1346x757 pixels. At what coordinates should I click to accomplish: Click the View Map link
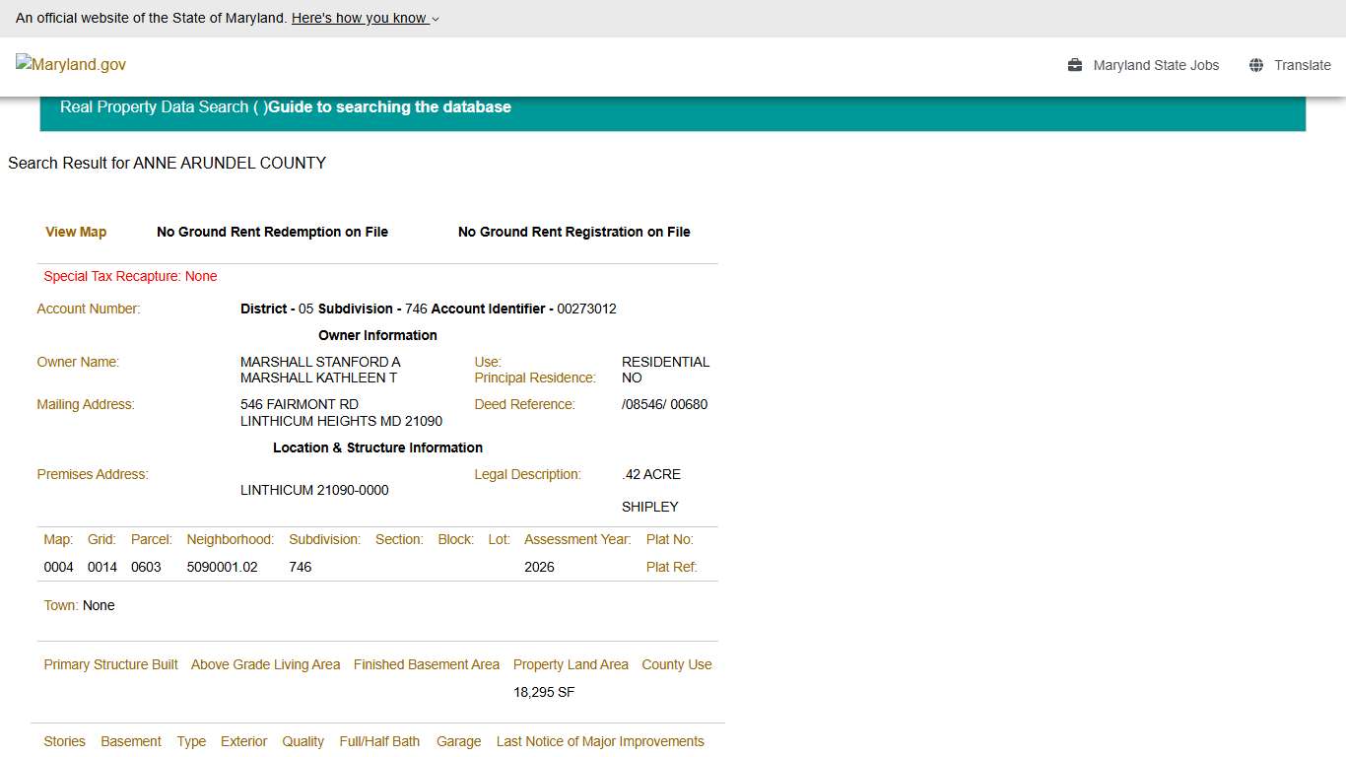coord(76,232)
